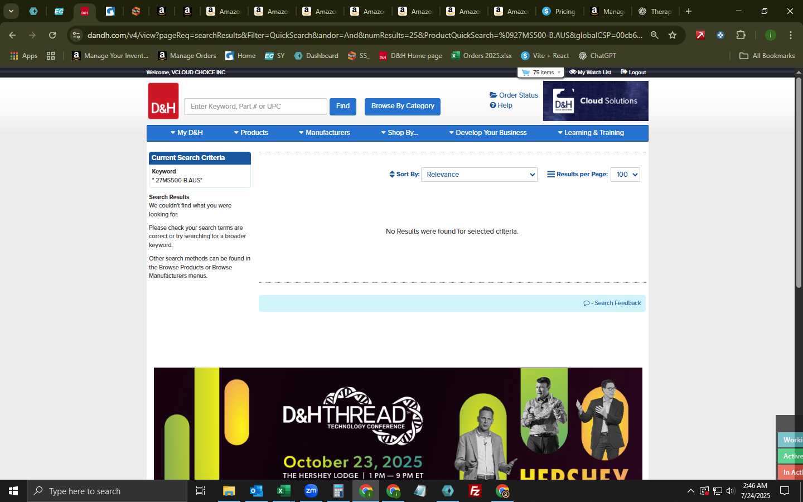The height and width of the screenshot is (502, 803).
Task: Open the shopping cart with 75 items
Action: (x=541, y=73)
